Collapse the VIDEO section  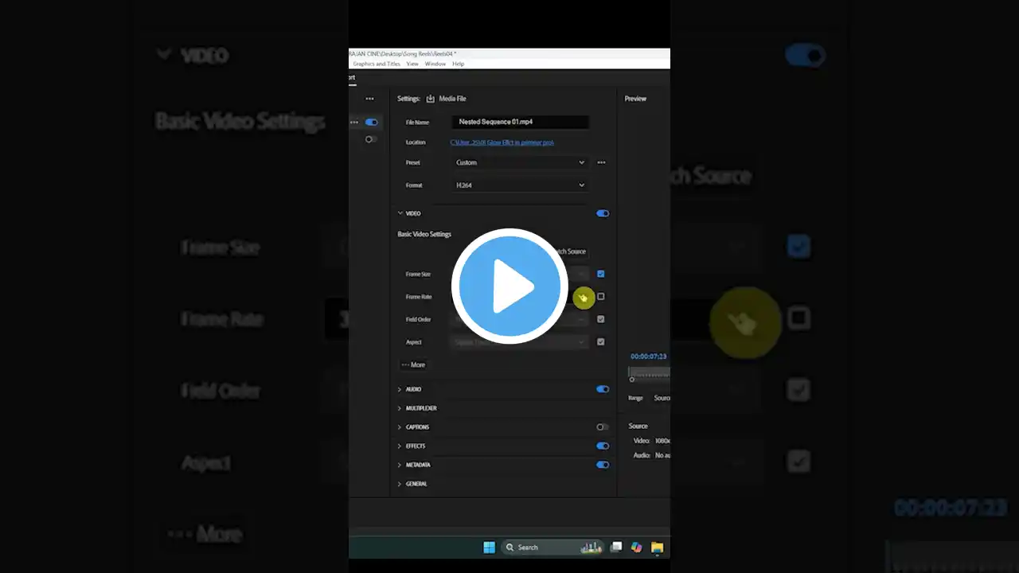point(400,213)
